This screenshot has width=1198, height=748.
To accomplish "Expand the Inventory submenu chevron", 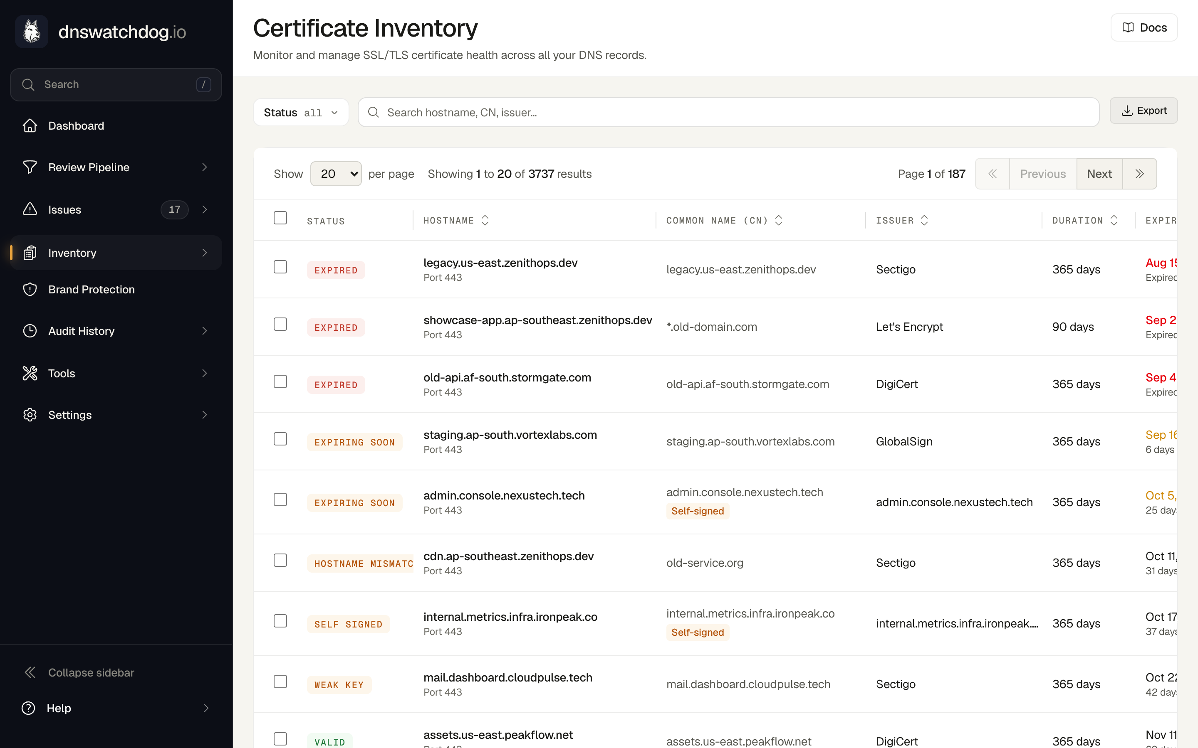I will [x=205, y=253].
